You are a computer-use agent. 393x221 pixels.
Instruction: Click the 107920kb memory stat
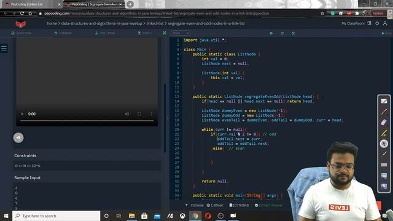point(239,205)
